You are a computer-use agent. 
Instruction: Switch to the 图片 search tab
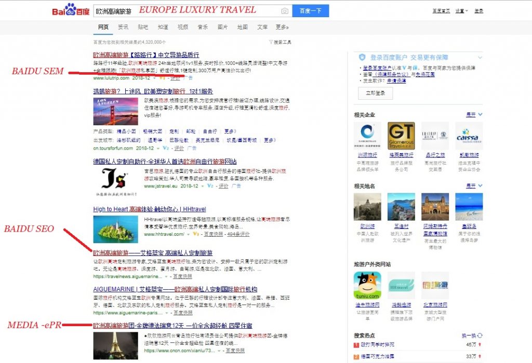pos(222,27)
